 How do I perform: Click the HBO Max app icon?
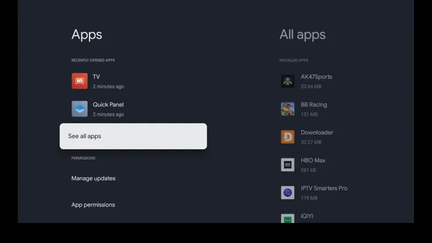[287, 165]
